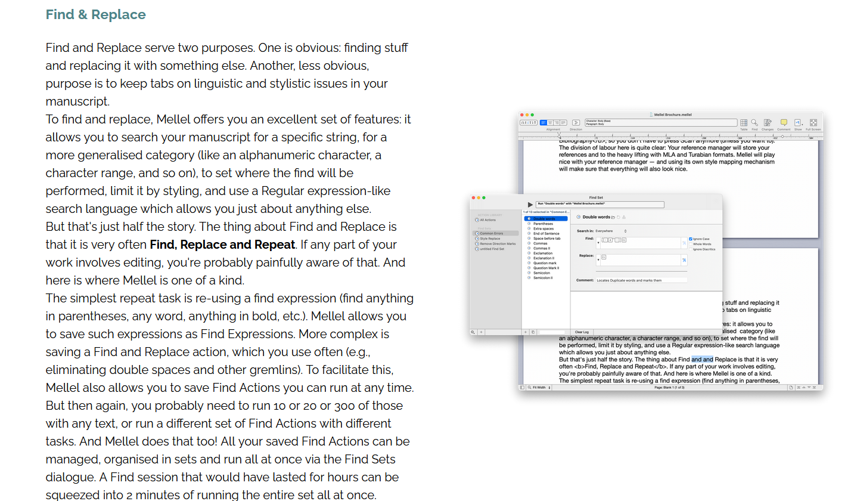The image size is (854, 501).
Task: Click the Run "Double words" status field
Action: point(600,205)
